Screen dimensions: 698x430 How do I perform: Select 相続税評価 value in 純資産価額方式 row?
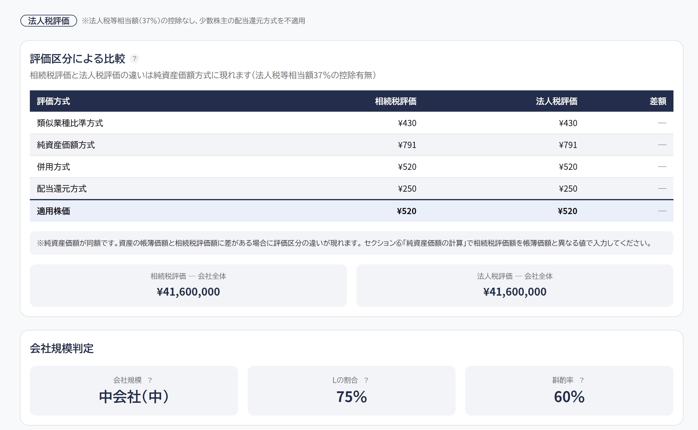pyautogui.click(x=407, y=145)
